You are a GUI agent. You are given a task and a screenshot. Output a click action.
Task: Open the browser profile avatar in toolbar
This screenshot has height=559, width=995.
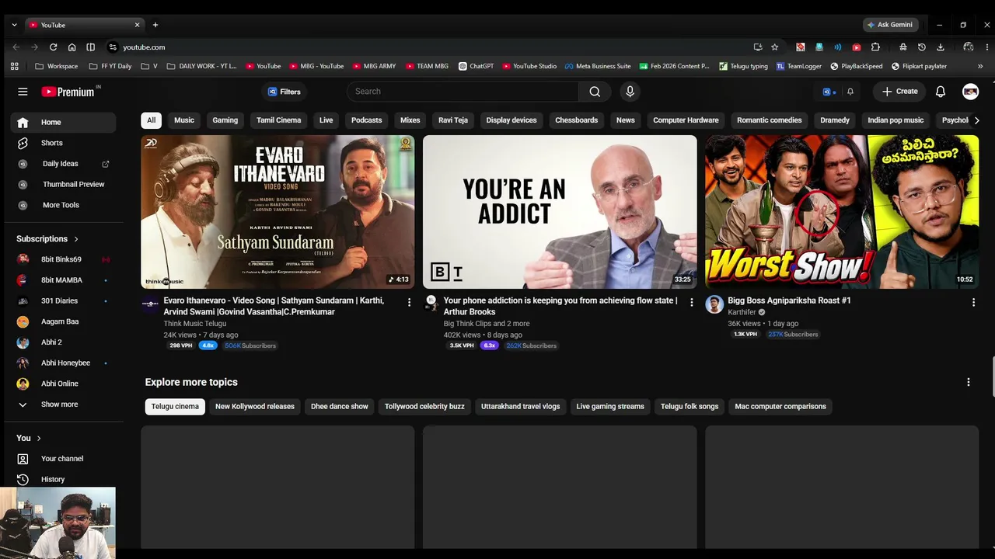[968, 47]
